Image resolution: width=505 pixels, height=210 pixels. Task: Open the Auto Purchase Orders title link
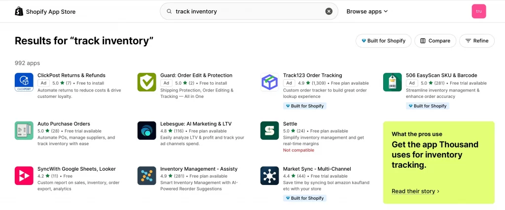[64, 123]
